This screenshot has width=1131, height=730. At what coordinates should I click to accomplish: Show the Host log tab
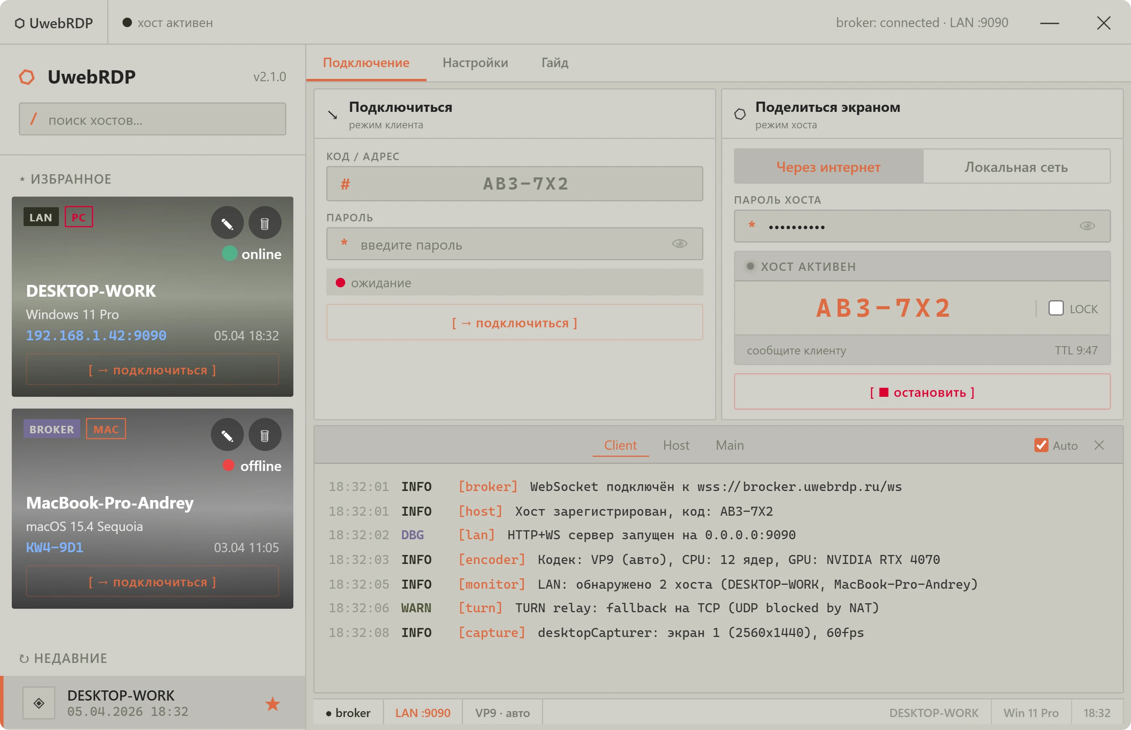coord(676,445)
